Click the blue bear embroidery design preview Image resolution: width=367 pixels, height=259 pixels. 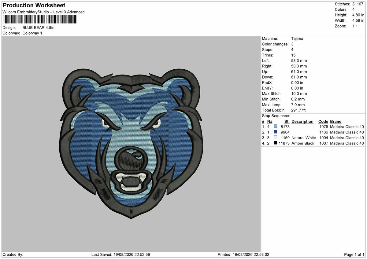131,144
